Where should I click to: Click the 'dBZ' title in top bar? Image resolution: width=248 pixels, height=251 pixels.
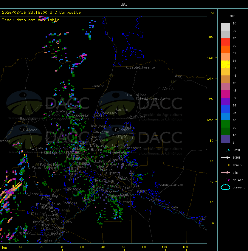coord(124,4)
